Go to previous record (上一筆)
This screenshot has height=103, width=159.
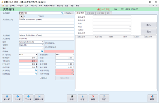coord(18,98)
